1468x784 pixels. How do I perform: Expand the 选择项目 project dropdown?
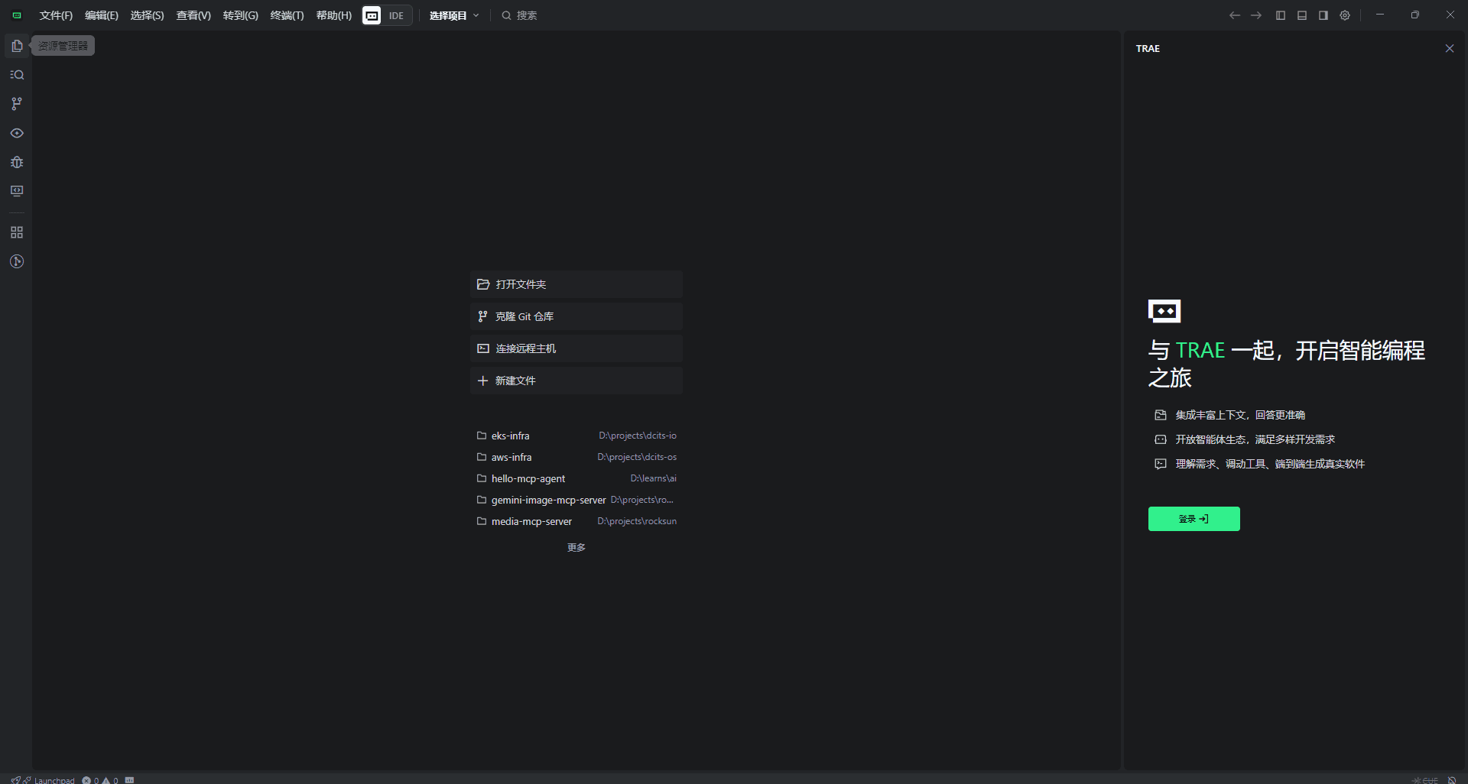(454, 15)
